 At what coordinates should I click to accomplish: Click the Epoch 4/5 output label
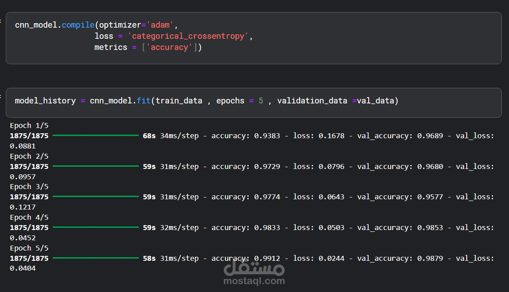[x=29, y=217]
